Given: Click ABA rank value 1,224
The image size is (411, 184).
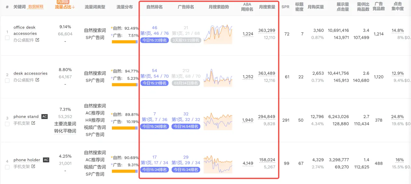Looking at the screenshot, I should 248,34.
